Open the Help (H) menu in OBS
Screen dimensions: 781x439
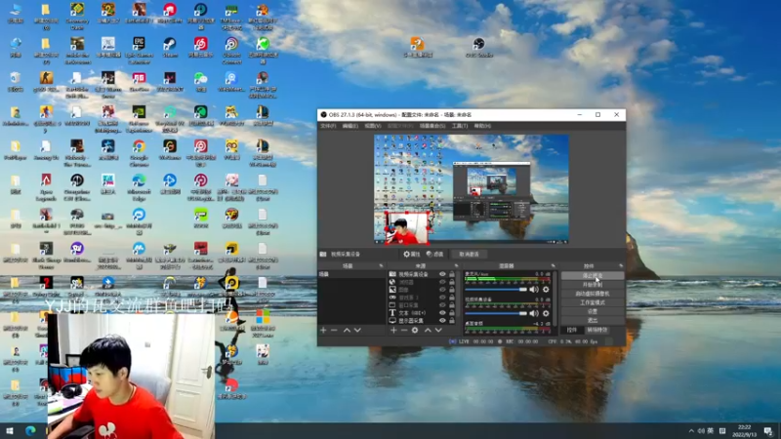pyautogui.click(x=482, y=126)
